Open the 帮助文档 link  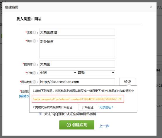click(x=24, y=96)
